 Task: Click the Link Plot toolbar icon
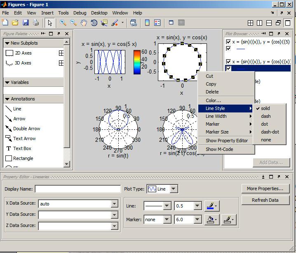coord(134,23)
